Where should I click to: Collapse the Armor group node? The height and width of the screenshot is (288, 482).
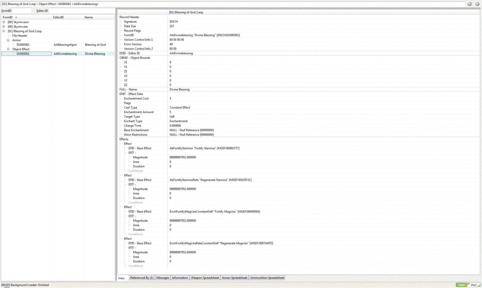pyautogui.click(x=8, y=40)
